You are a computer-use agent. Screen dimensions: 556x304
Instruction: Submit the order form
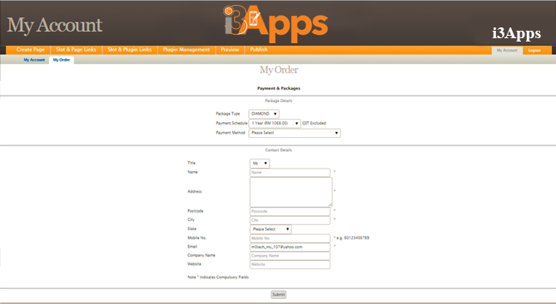[x=278, y=294]
